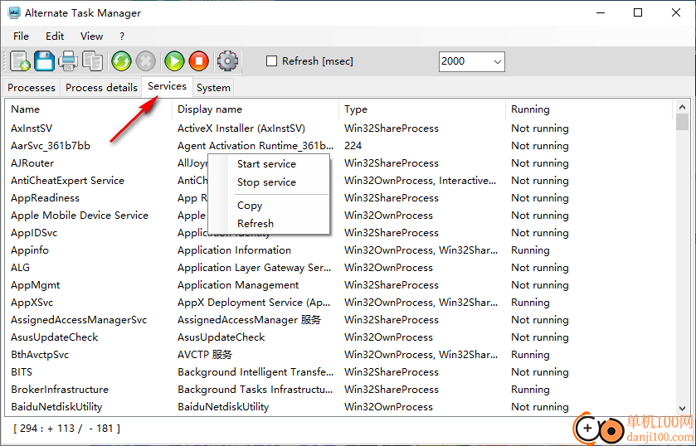The width and height of the screenshot is (696, 446).
Task: Click the new file toolbar icon
Action: coord(20,61)
